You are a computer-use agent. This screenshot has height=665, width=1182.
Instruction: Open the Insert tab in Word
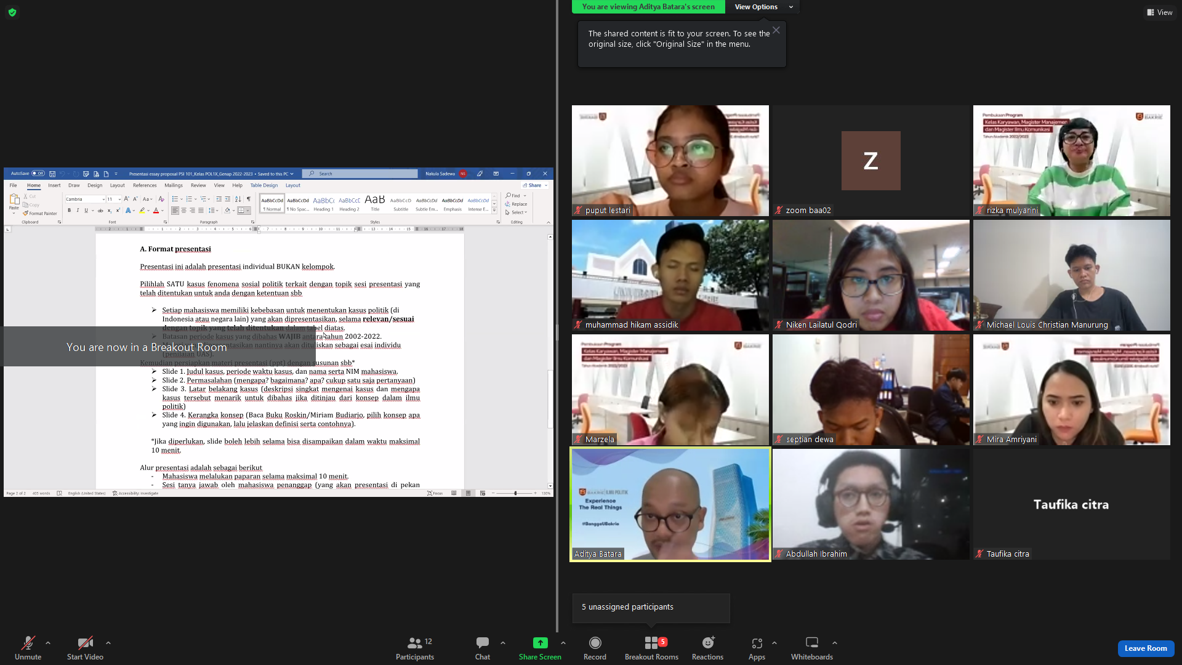[x=54, y=185]
